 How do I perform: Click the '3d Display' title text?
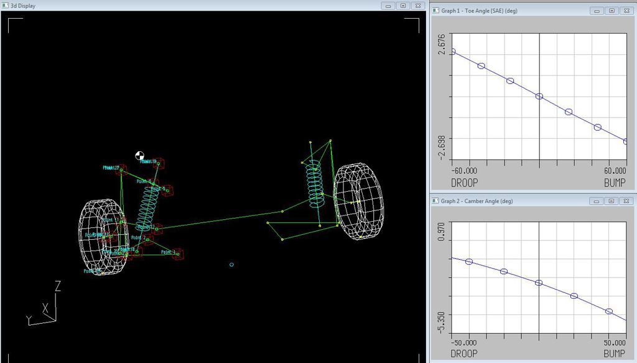(23, 6)
